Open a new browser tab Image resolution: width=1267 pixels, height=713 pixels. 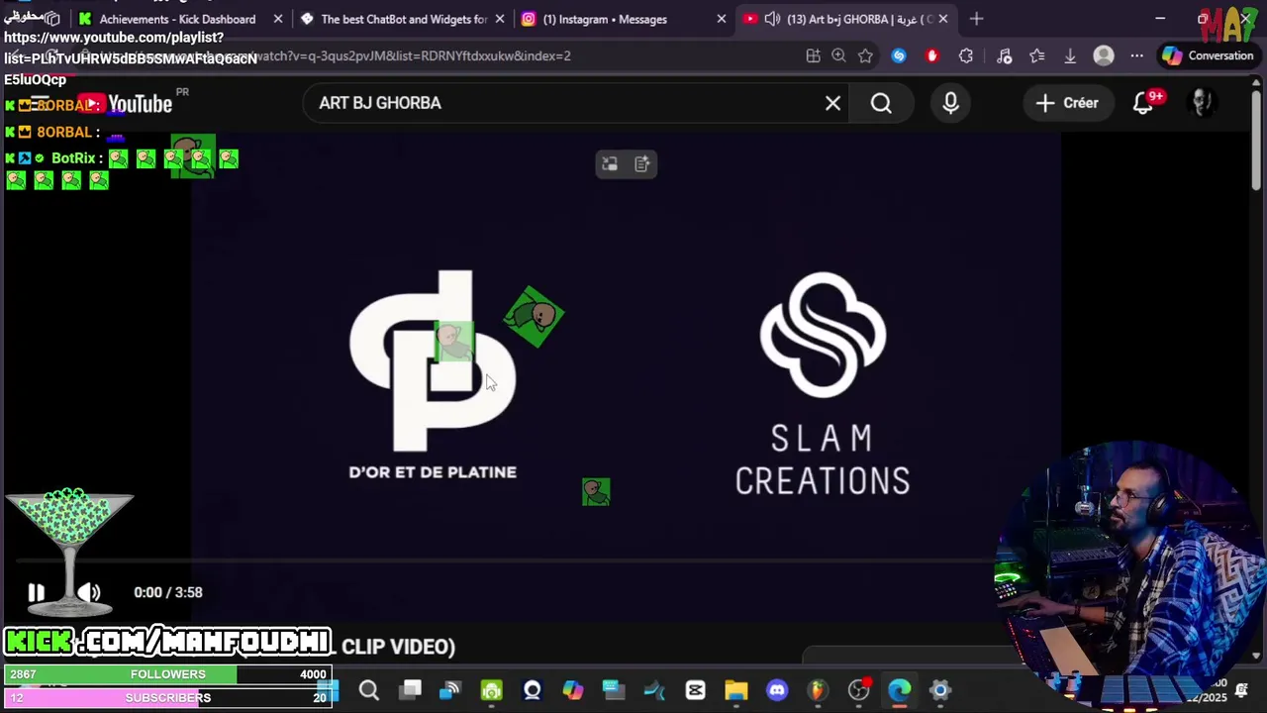pyautogui.click(x=976, y=19)
